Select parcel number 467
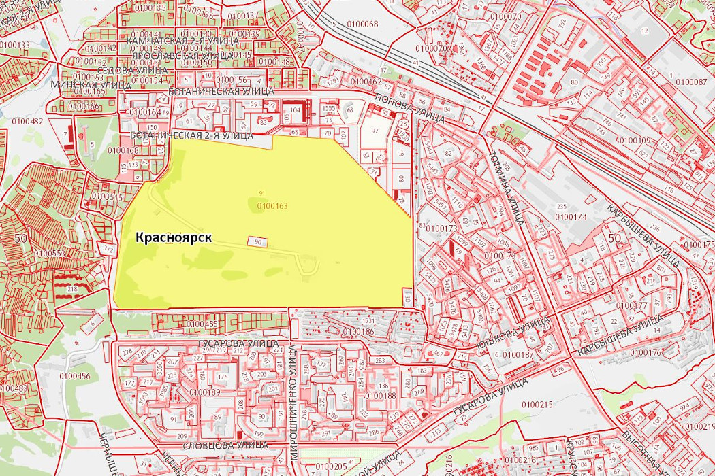 439,353
